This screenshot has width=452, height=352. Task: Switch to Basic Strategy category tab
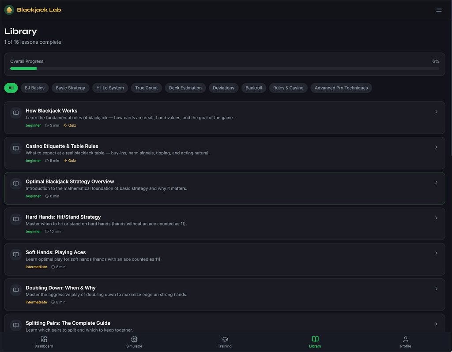70,88
